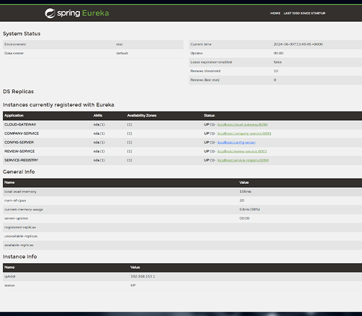Open the localhost:company-service:8091 instance link
Image resolution: width=362 pixels, height=316 pixels.
pos(244,133)
